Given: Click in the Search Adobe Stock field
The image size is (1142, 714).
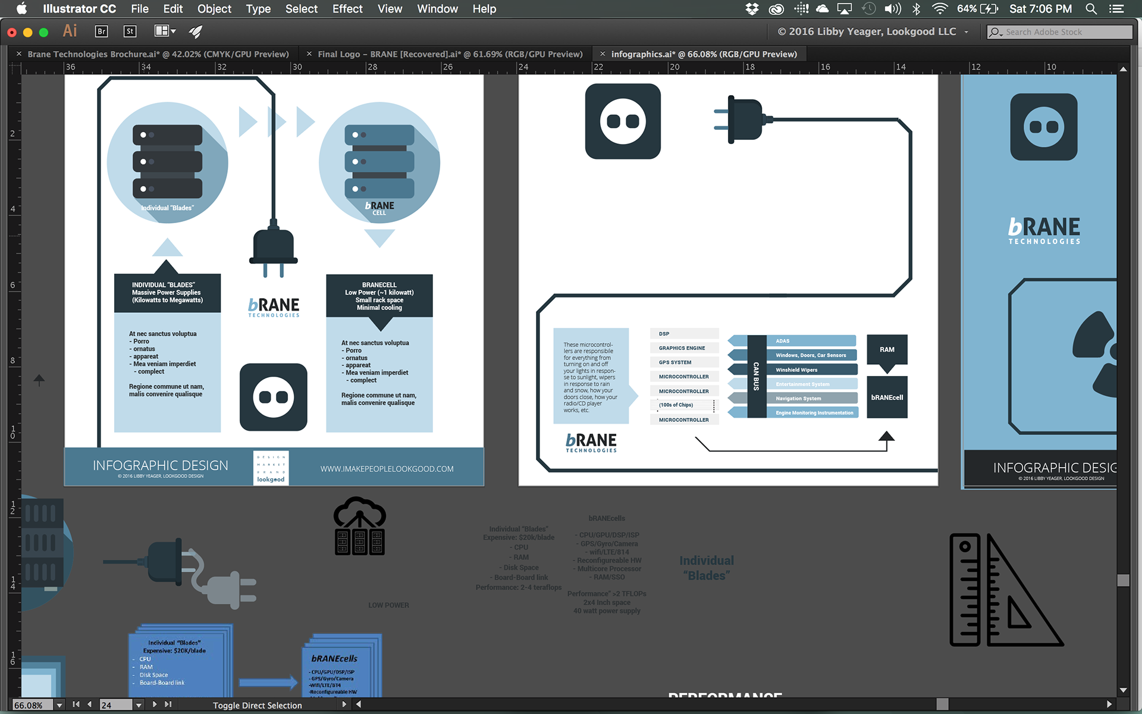Looking at the screenshot, I should [1059, 32].
